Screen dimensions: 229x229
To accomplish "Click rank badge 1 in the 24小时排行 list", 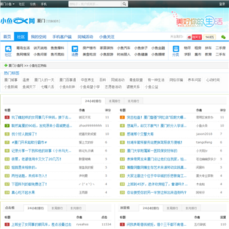I will [7, 117].
